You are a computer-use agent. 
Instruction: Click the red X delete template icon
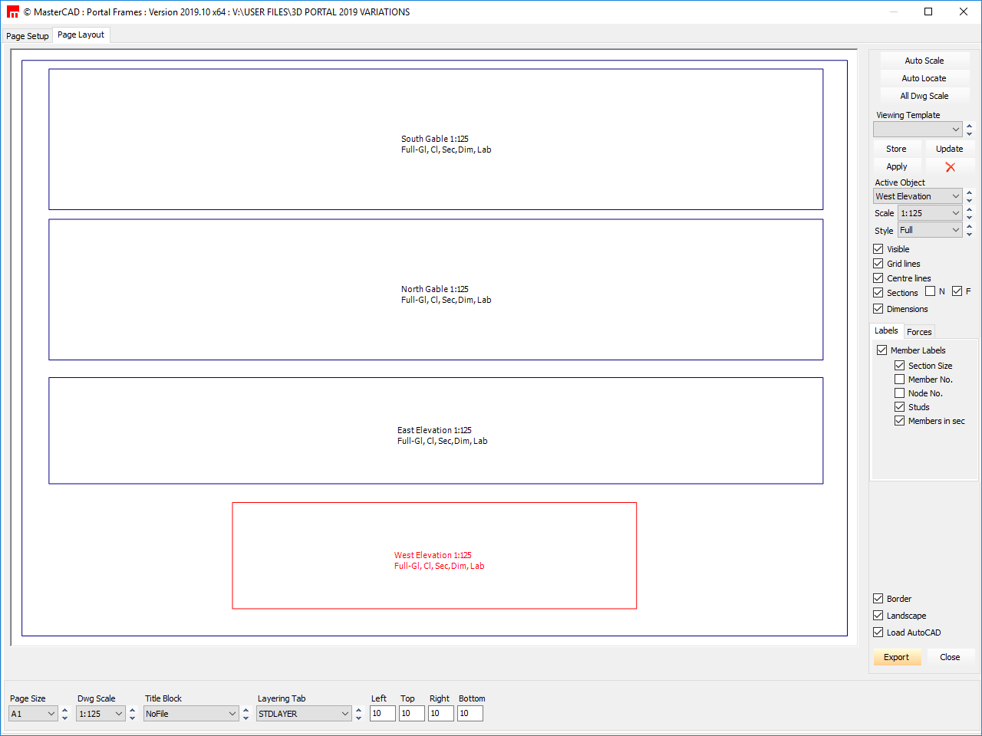point(950,167)
